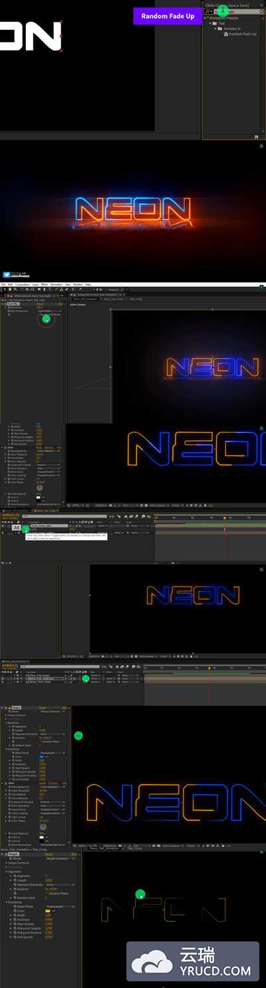The width and height of the screenshot is (266, 988).
Task: Click the new preset icon below presets list
Action: click(256, 136)
